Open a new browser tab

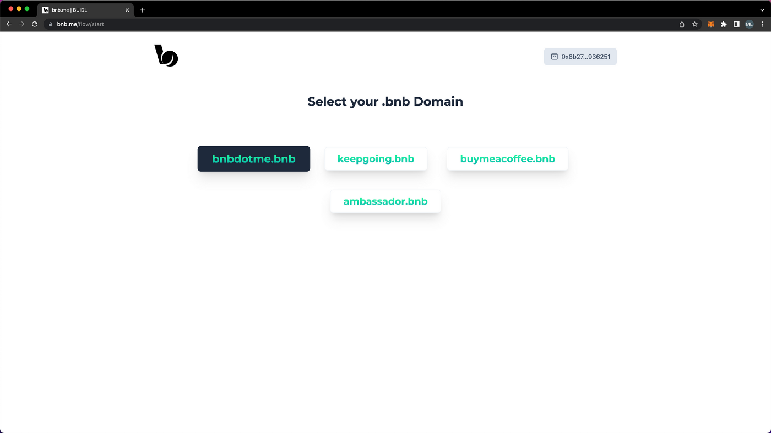pos(143,10)
